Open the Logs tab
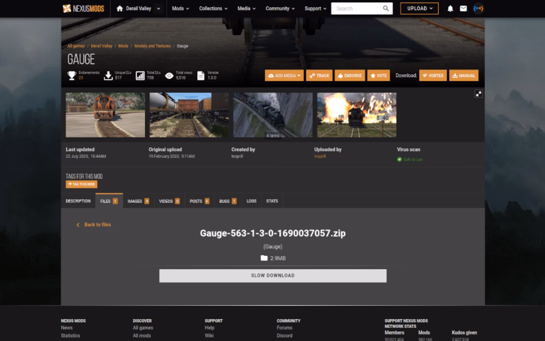This screenshot has width=545, height=341. click(x=251, y=201)
